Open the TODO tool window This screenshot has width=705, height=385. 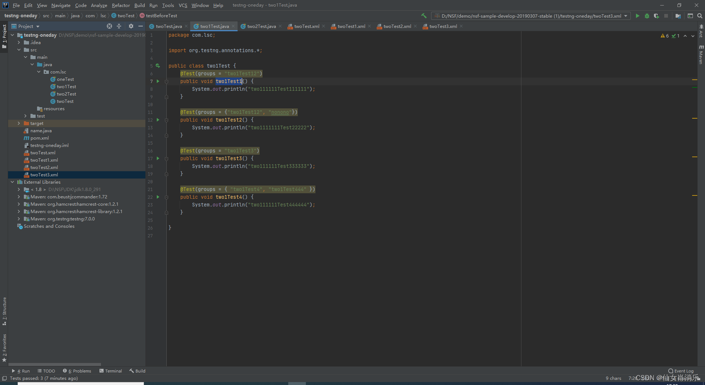46,371
